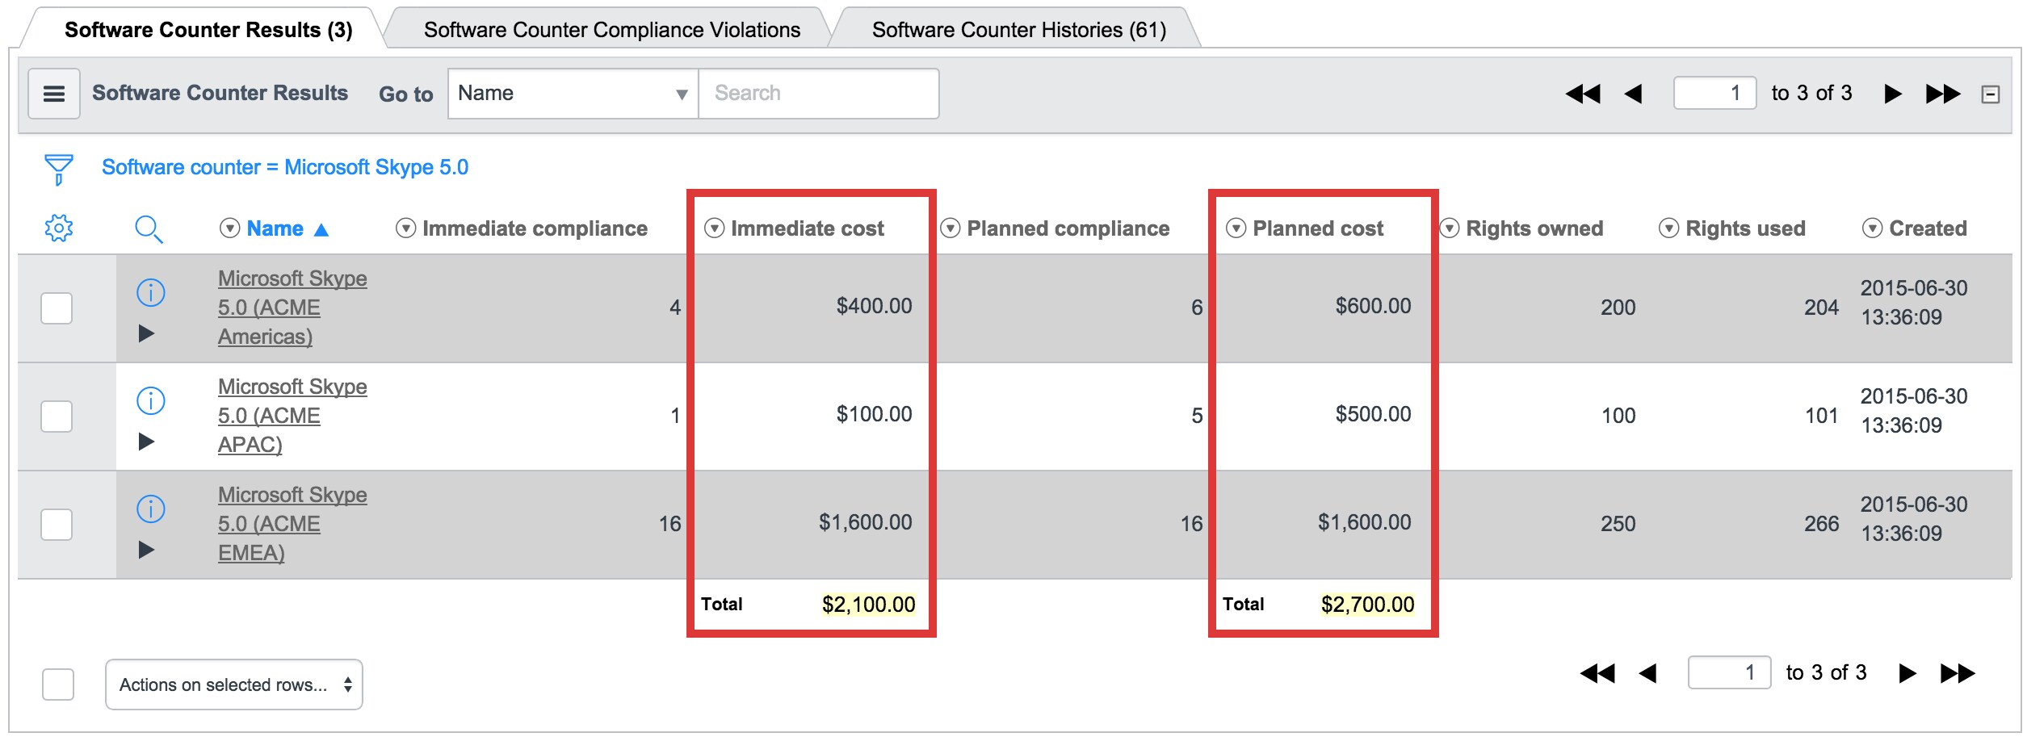The image size is (2027, 741).
Task: Open Planned compliance column options icon
Action: (951, 228)
